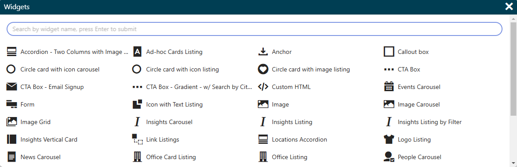Click the Logo Listing t-shirt icon
The image size is (517, 167).
pyautogui.click(x=389, y=139)
